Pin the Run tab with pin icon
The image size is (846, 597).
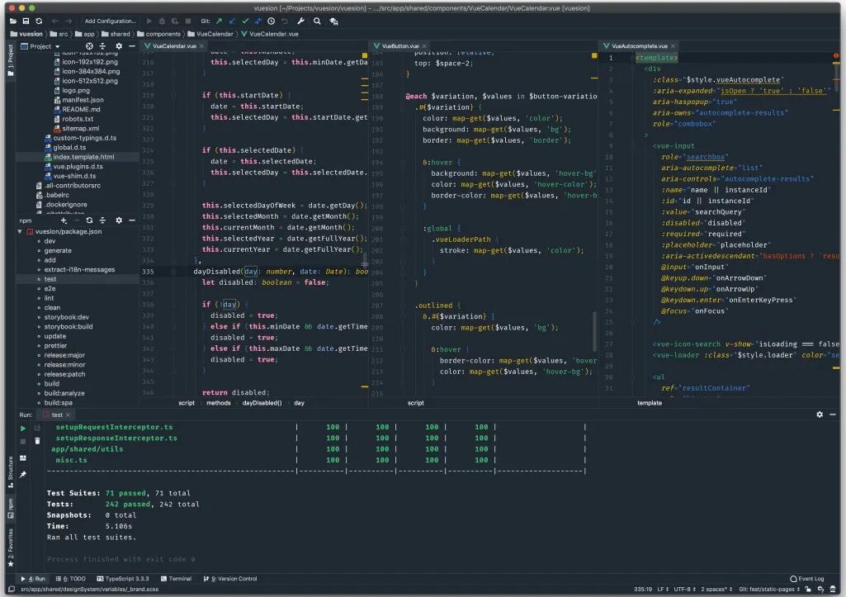22,475
